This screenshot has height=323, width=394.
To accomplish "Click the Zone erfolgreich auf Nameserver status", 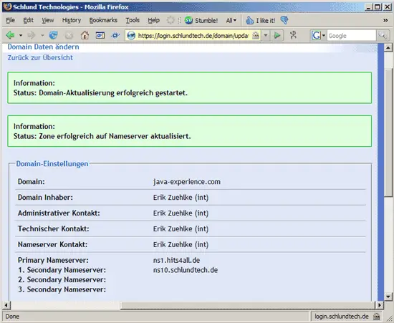I will click(102, 136).
